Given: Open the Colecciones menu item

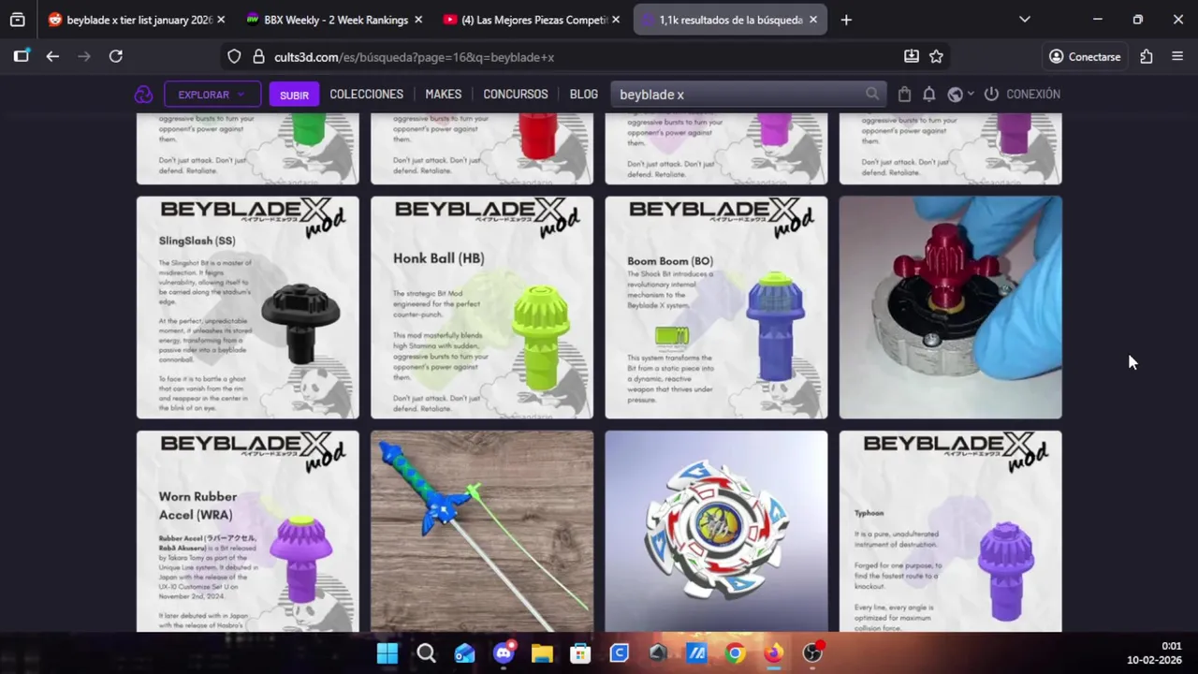Looking at the screenshot, I should pos(366,95).
